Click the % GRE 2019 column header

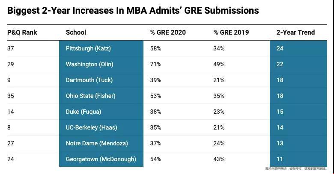tap(231, 32)
